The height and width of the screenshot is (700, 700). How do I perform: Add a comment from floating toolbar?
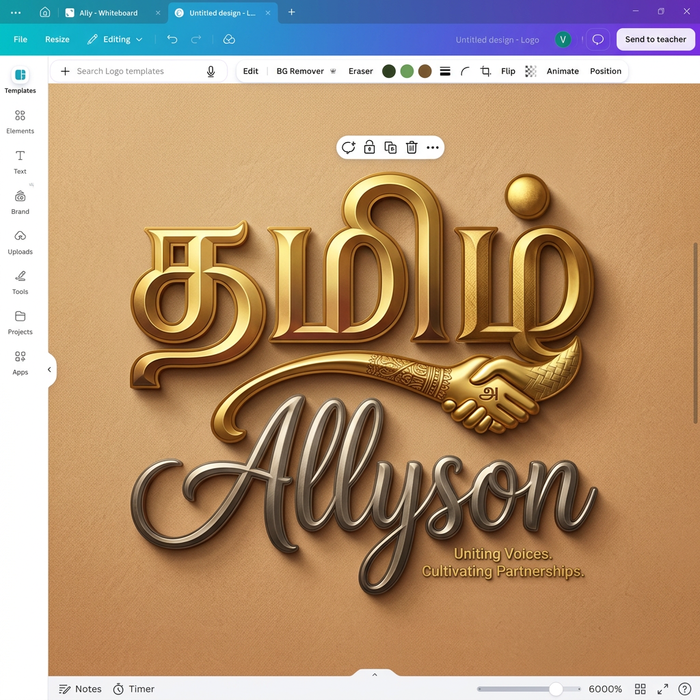(348, 148)
